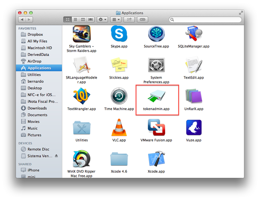This screenshot has width=260, height=200.
Task: Open the Action gear dropdown menu
Action: [x=102, y=20]
